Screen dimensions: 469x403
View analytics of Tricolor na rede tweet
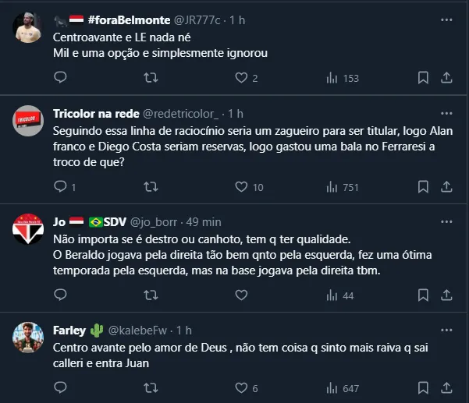tap(332, 186)
